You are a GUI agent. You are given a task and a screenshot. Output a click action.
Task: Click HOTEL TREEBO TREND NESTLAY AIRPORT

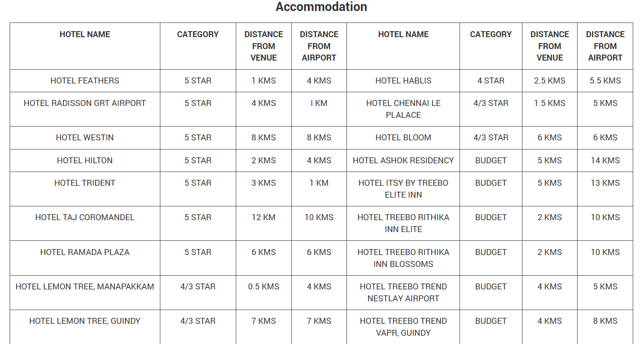coord(403,293)
